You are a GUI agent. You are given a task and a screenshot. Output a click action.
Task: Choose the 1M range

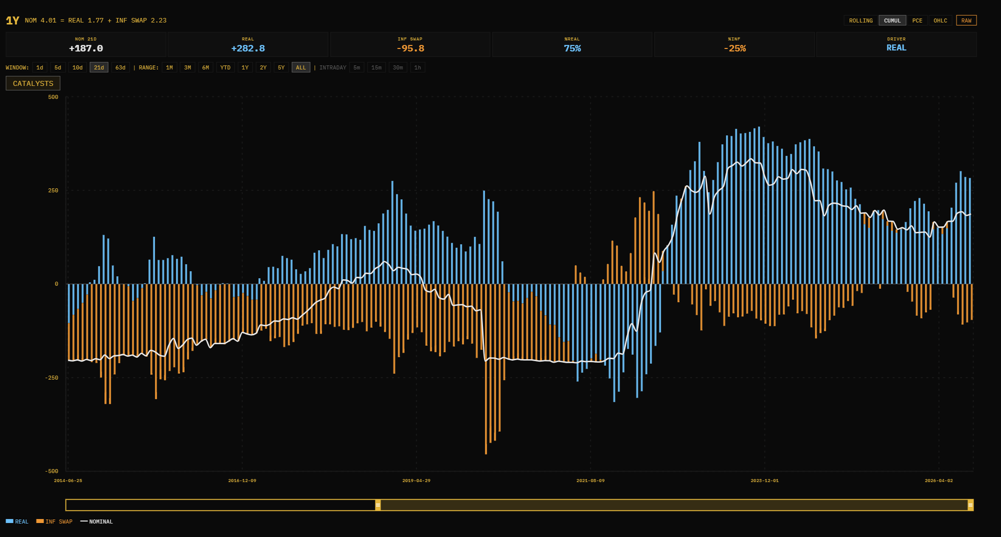(x=169, y=67)
